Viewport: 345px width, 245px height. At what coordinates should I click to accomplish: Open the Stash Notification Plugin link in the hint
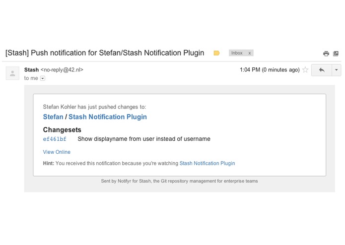(207, 163)
